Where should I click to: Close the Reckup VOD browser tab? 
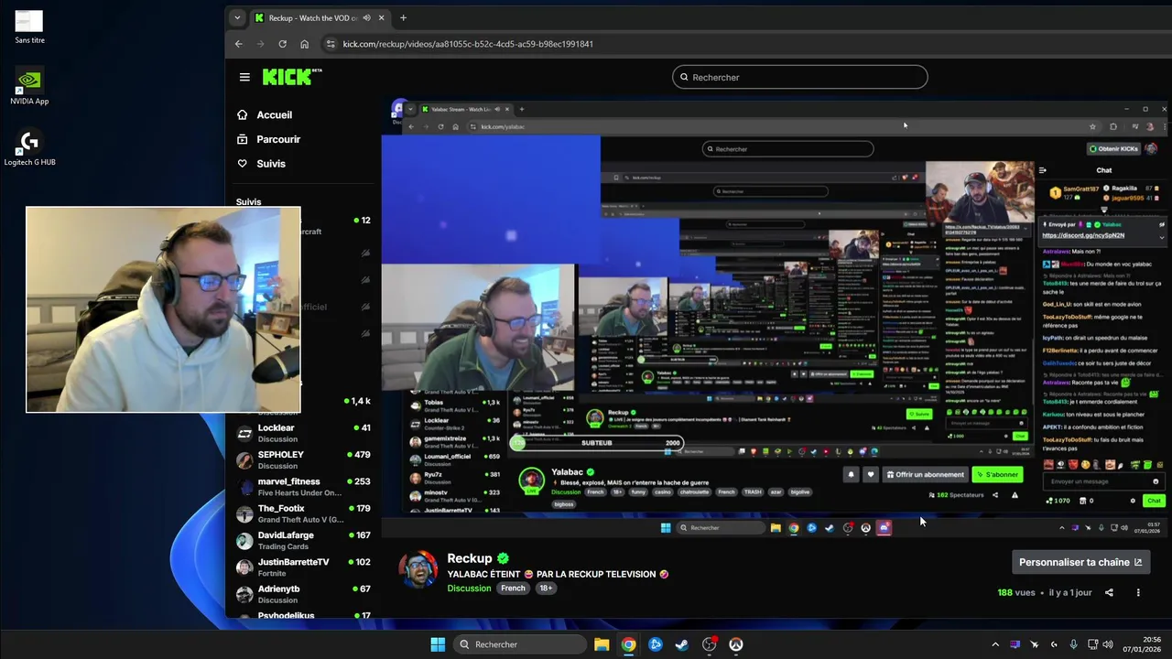click(382, 17)
